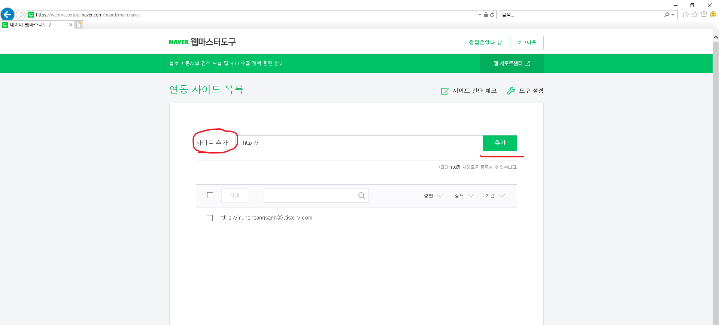Click the green 추가 button
Image resolution: width=719 pixels, height=325 pixels.
[x=500, y=143]
